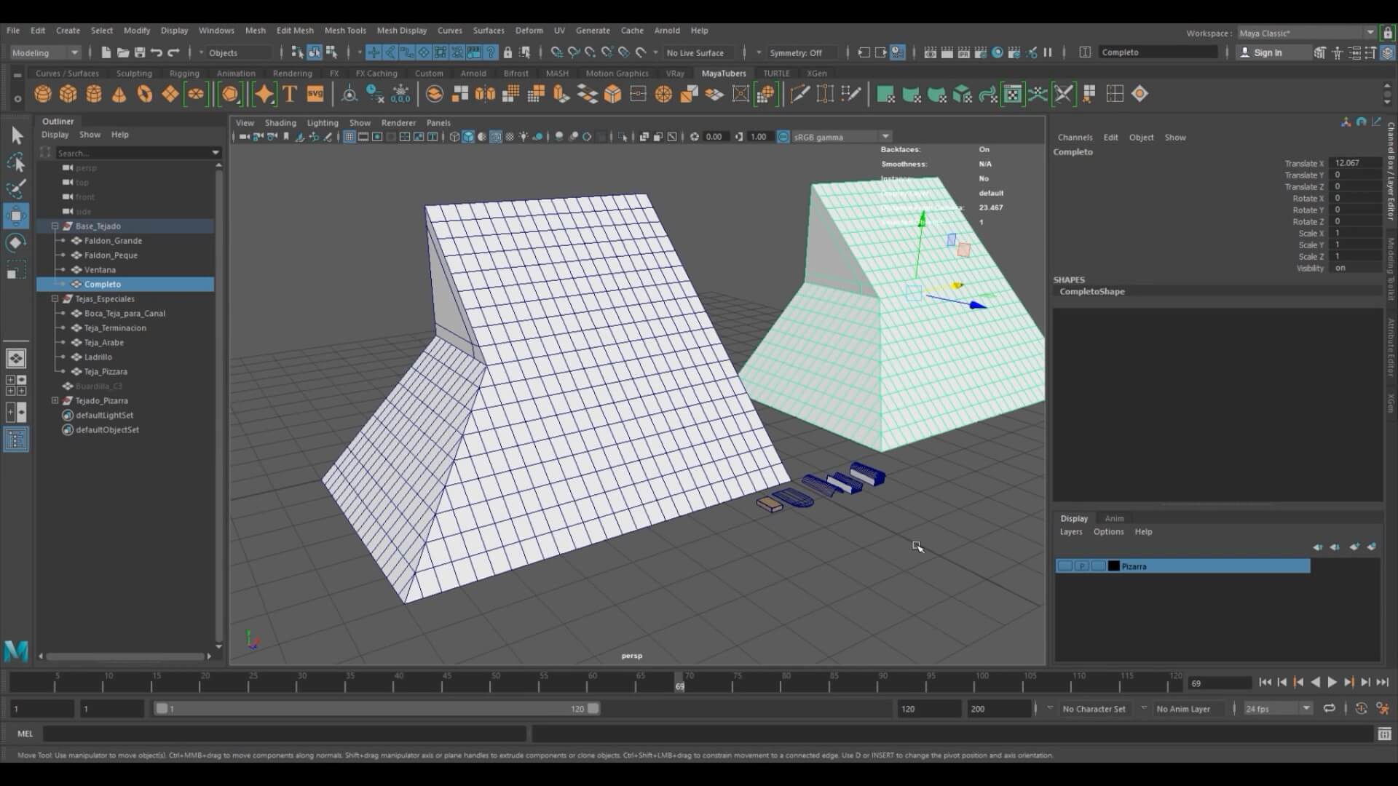
Task: Collapse the Base_Tejado group in Outliner
Action: tap(55, 226)
